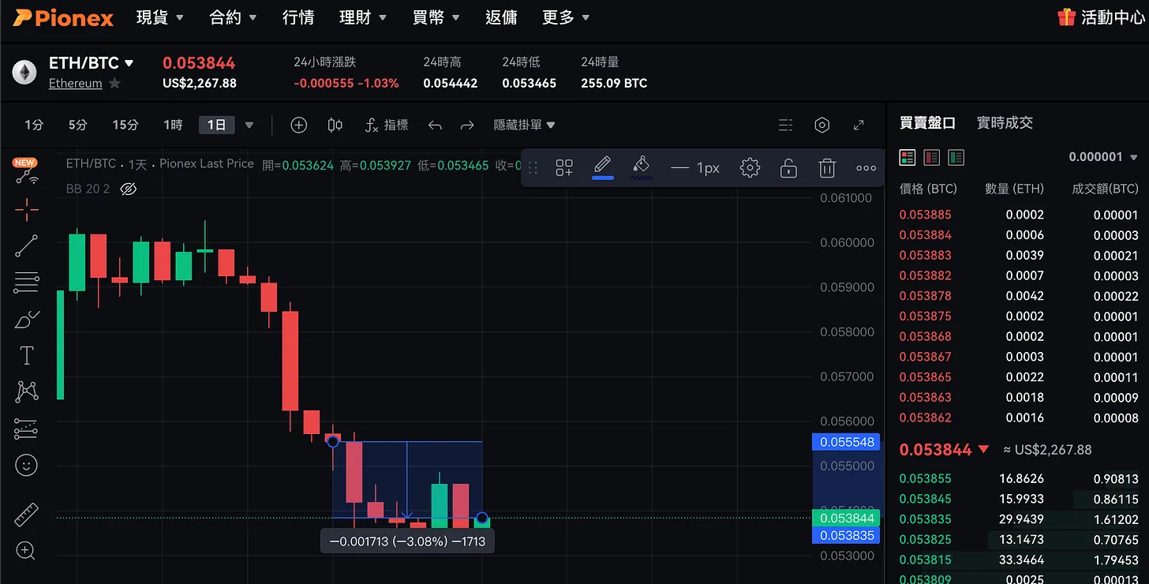Image resolution: width=1149 pixels, height=584 pixels.
Task: Select the 5分 timeframe
Action: (77, 125)
